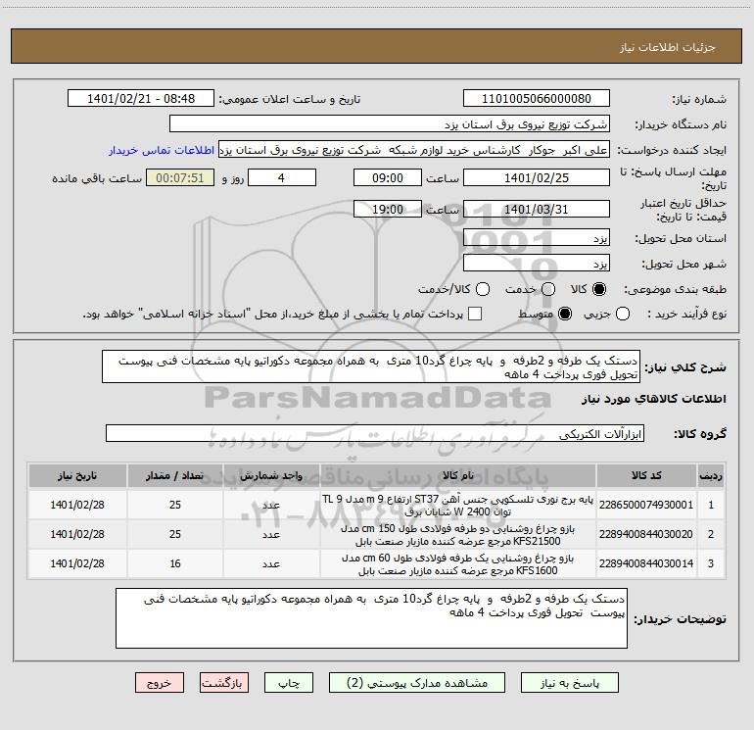Select the کالا radio button
Image resolution: width=754 pixels, height=730 pixels.
(x=599, y=289)
